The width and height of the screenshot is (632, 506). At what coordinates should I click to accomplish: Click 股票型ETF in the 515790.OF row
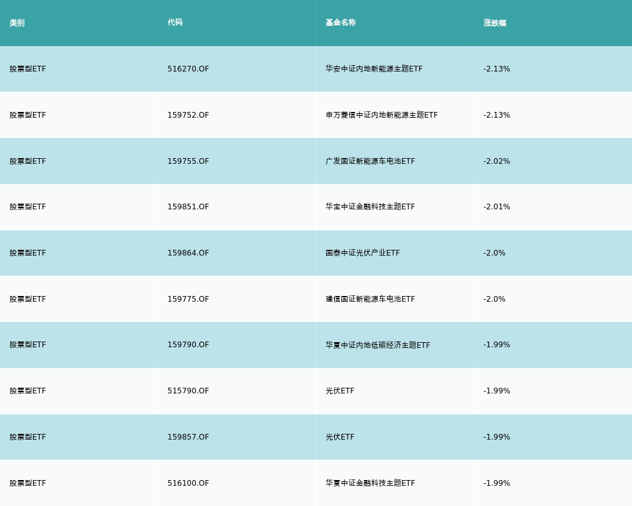click(x=28, y=391)
